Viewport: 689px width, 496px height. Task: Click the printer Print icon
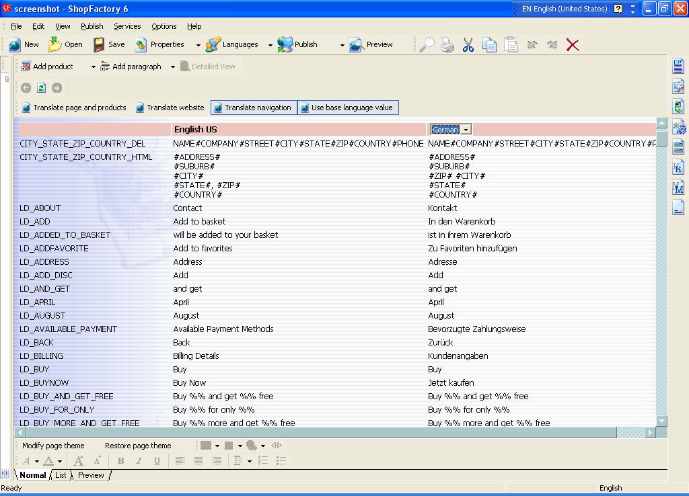447,45
